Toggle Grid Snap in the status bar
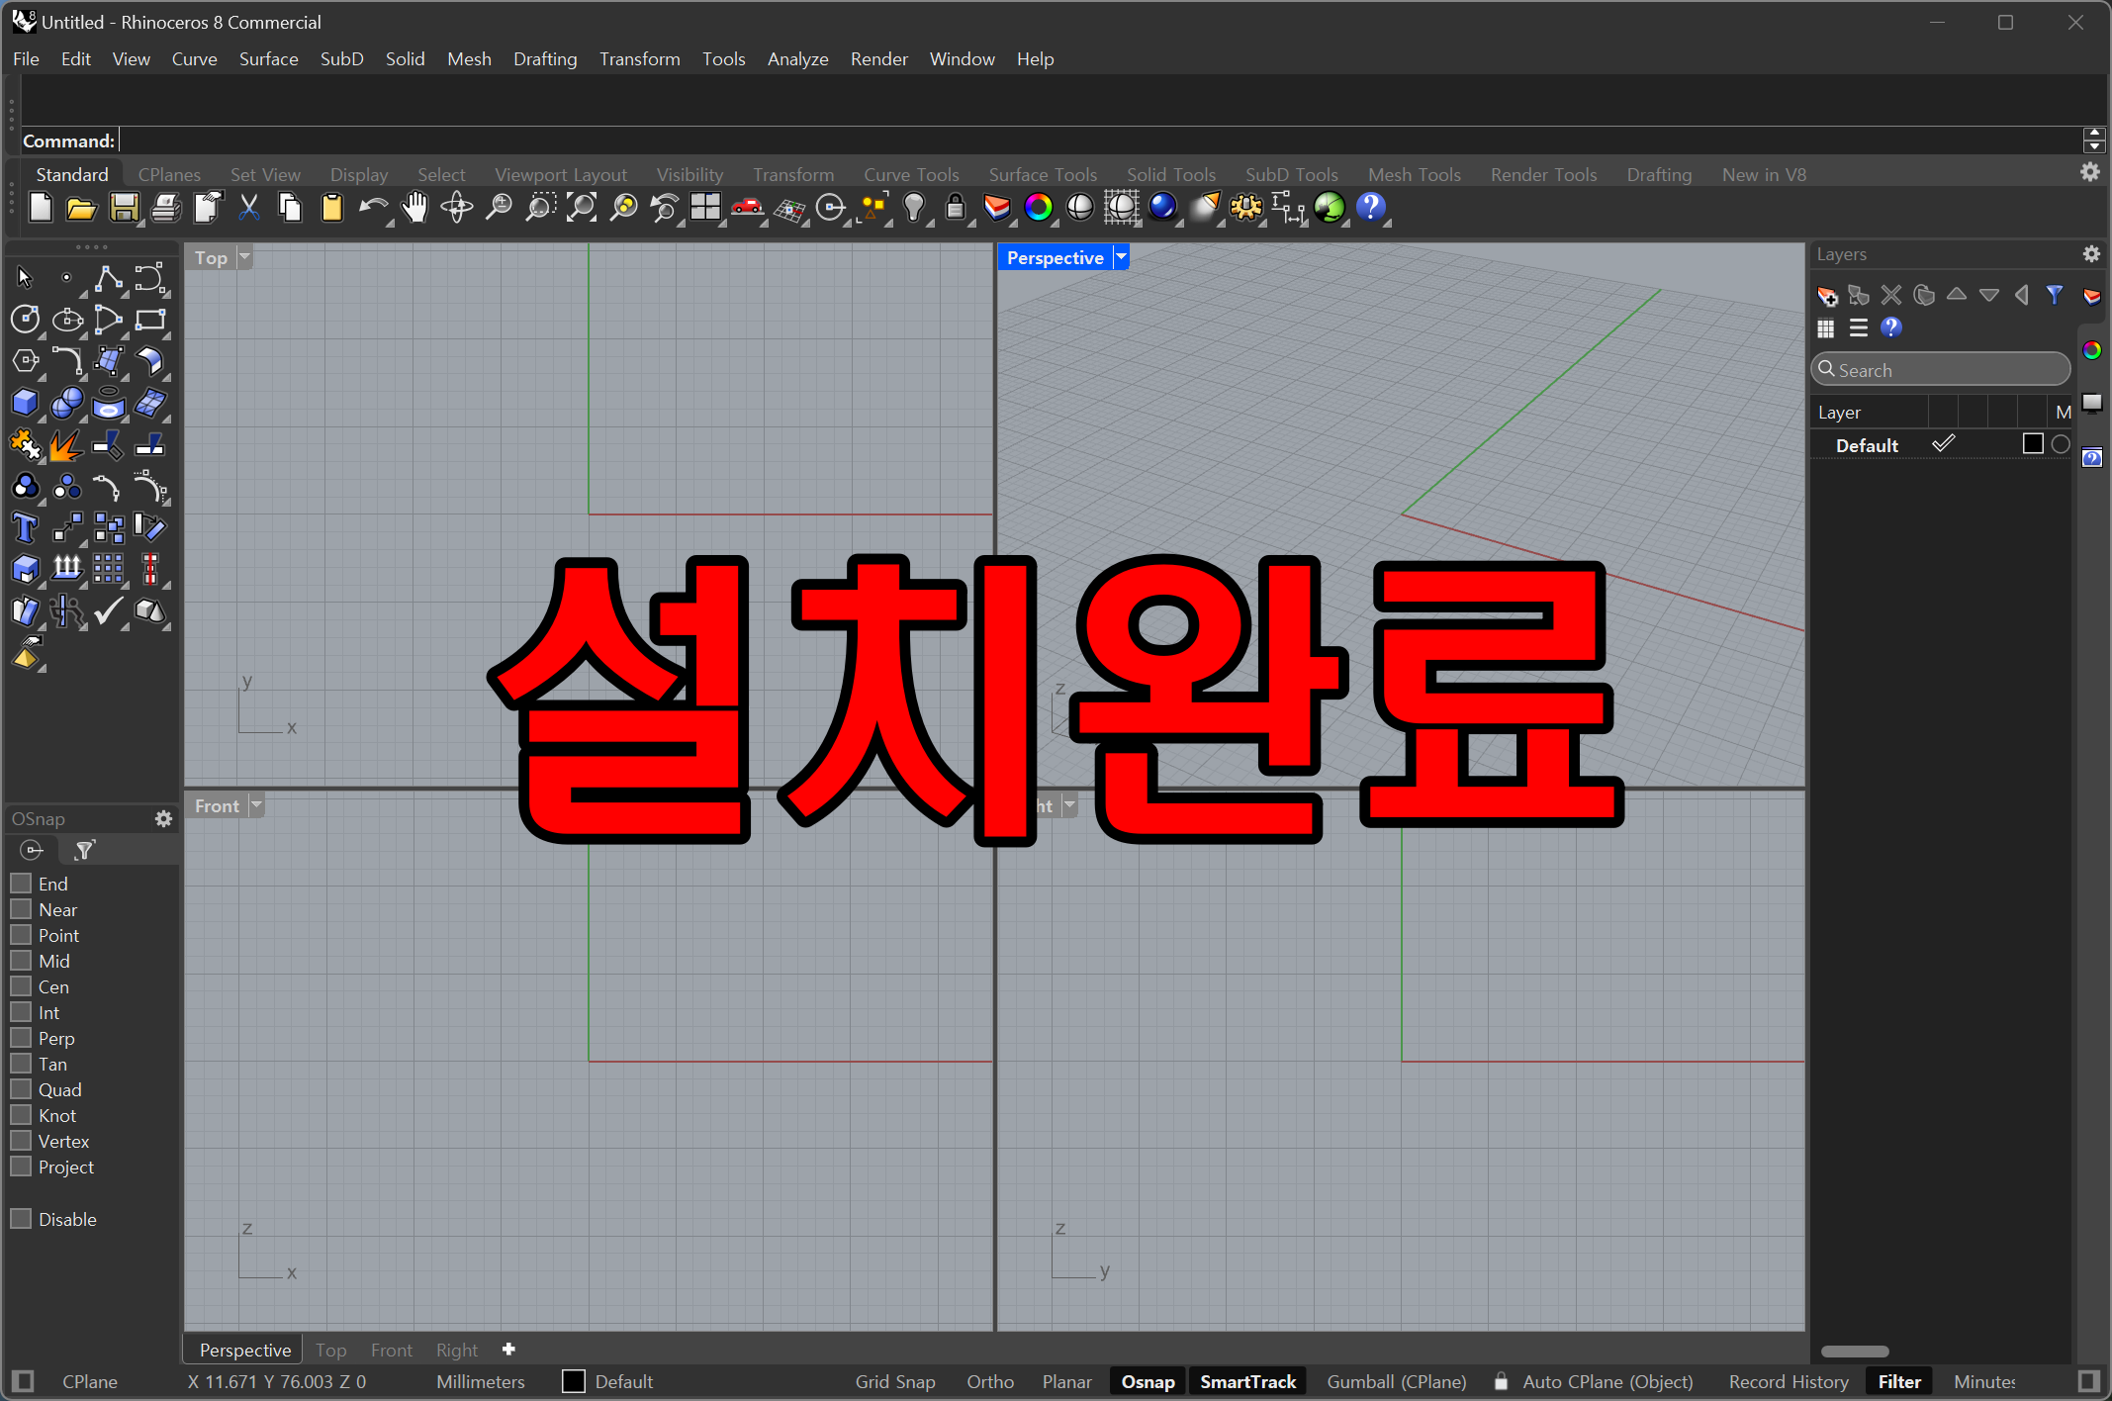Screen dimensions: 2112x1401 pos(894,1381)
